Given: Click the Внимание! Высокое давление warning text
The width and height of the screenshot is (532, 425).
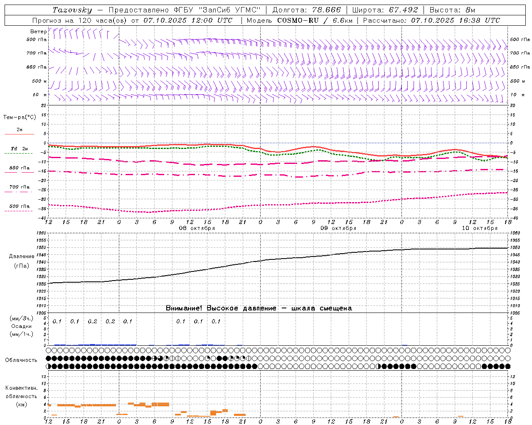Looking at the screenshot, I should click(x=259, y=308).
